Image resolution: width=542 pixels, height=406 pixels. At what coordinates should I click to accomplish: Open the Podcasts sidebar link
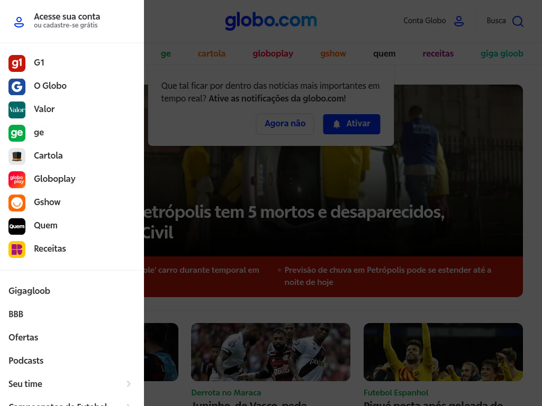click(26, 361)
